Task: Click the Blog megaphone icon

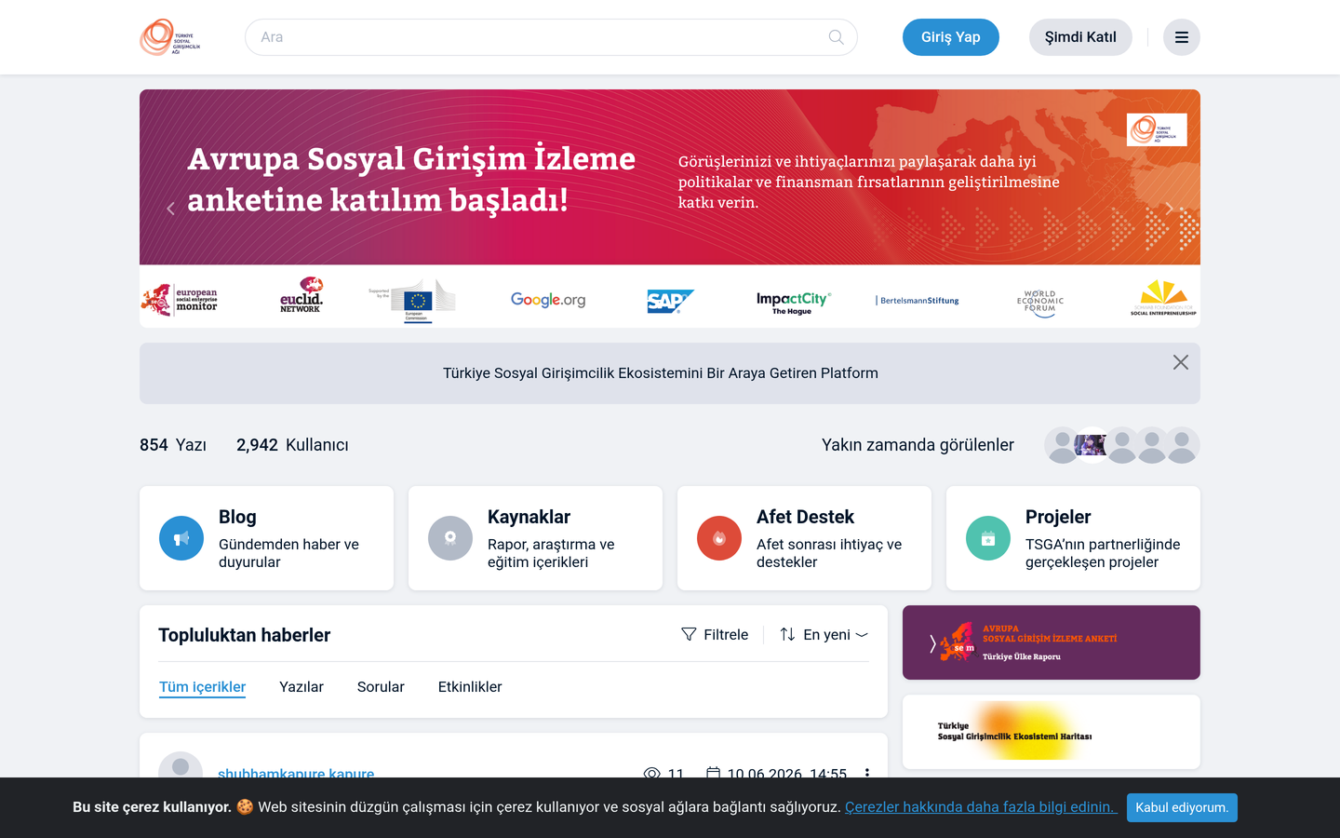Action: coord(181,538)
